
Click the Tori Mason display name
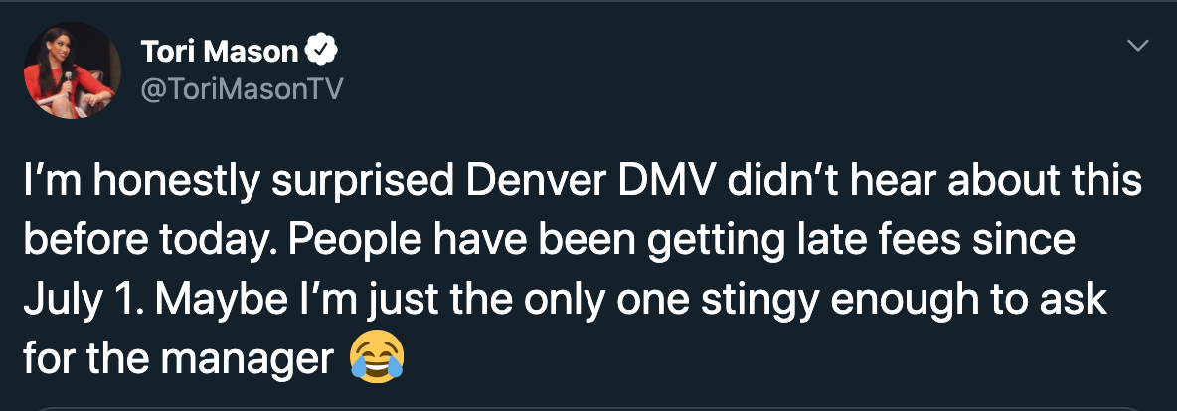point(220,51)
